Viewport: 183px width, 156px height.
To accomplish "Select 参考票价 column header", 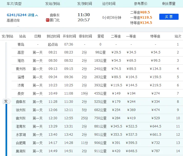I will point(141,4).
